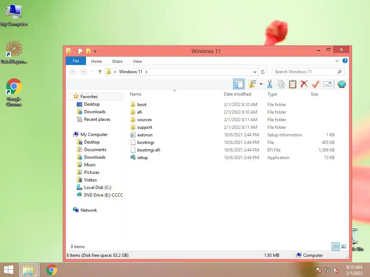This screenshot has width=370, height=277.
Task: Click the Copy icon in the toolbar
Action: pos(281,84)
